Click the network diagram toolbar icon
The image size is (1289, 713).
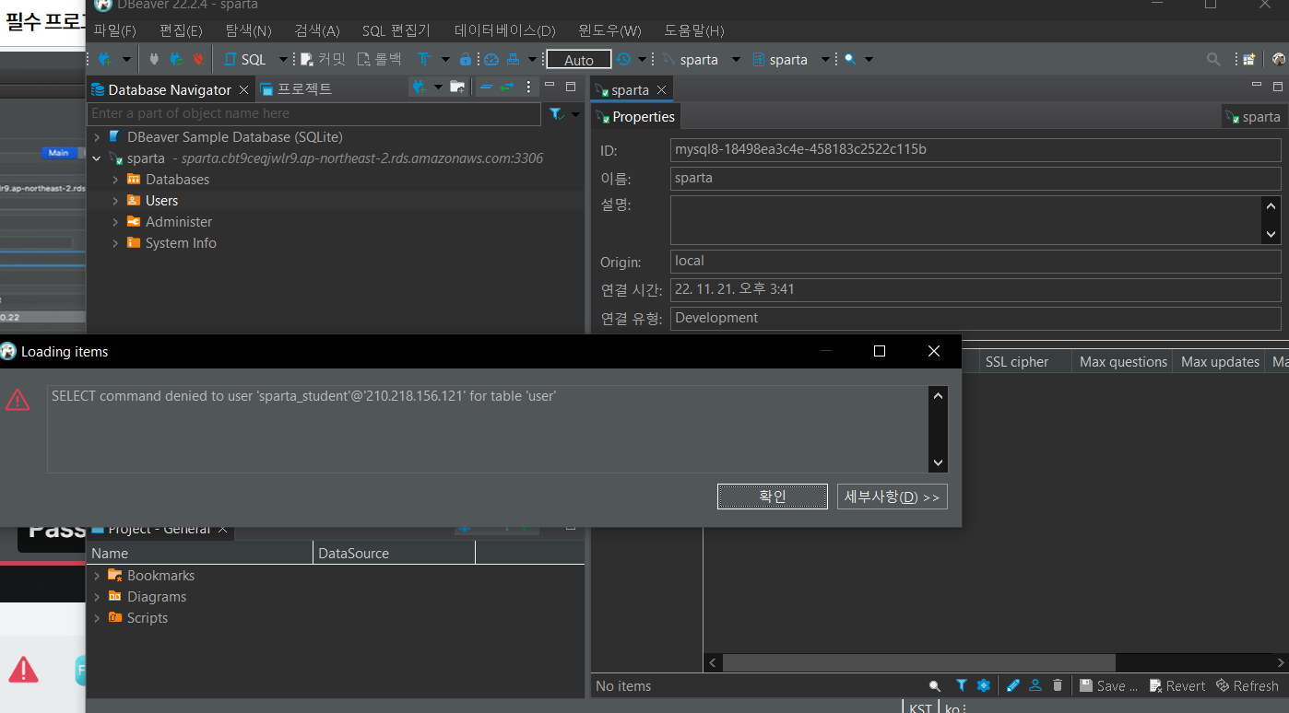(514, 59)
